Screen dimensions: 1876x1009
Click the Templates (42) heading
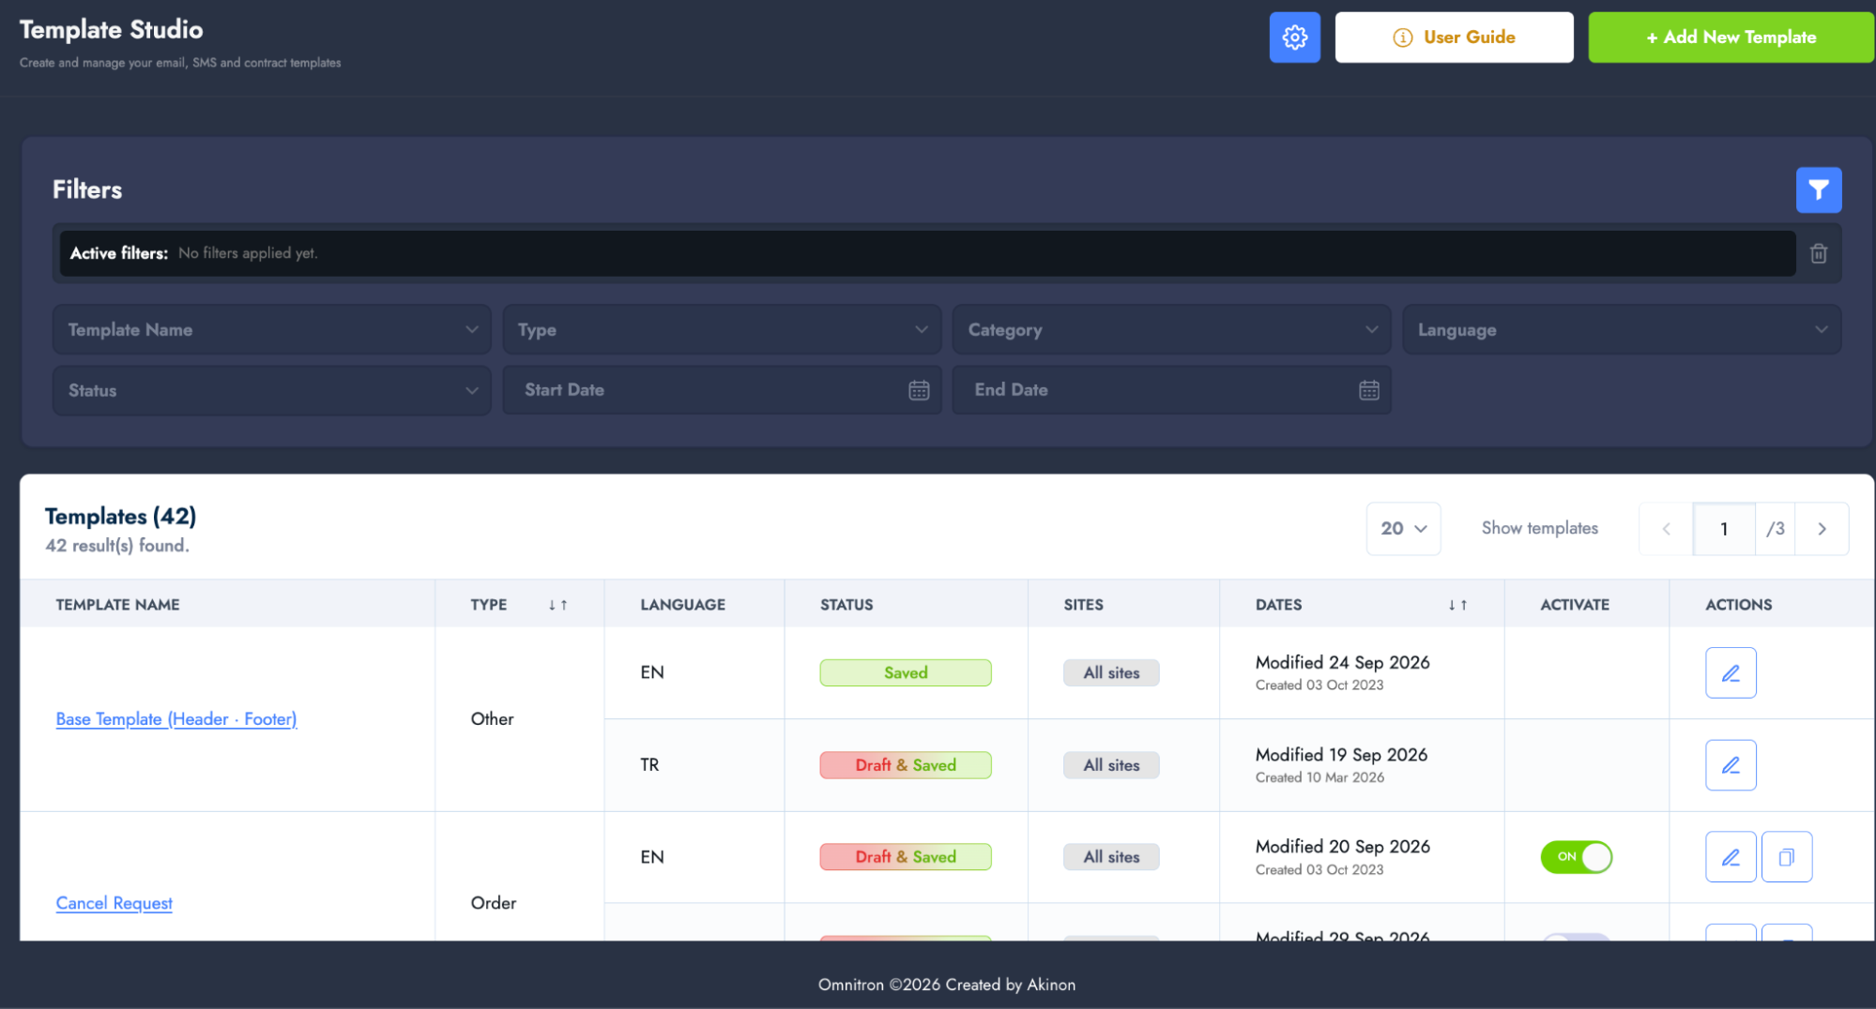tap(120, 517)
